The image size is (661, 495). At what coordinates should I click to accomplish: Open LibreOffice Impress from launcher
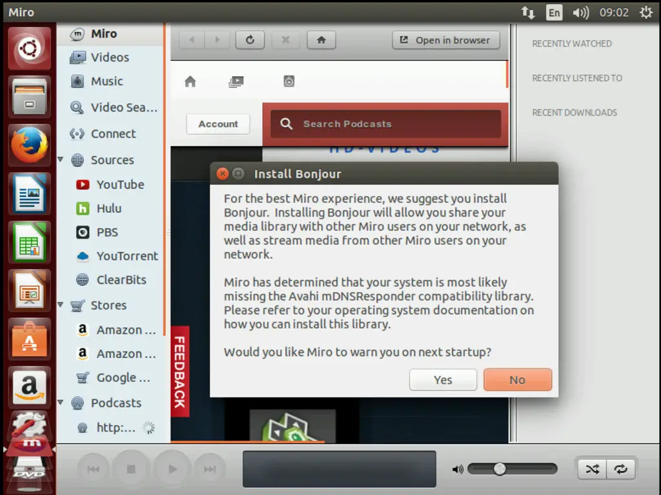click(x=29, y=291)
